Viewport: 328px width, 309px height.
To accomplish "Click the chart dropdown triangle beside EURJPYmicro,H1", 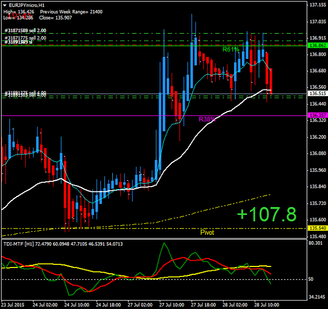I will pos(5,5).
